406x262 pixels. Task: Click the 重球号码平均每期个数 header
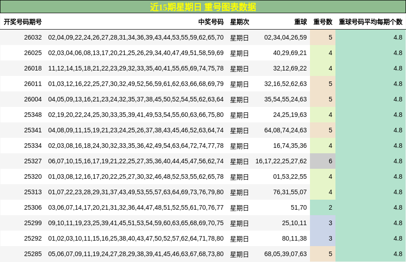[x=370, y=21]
